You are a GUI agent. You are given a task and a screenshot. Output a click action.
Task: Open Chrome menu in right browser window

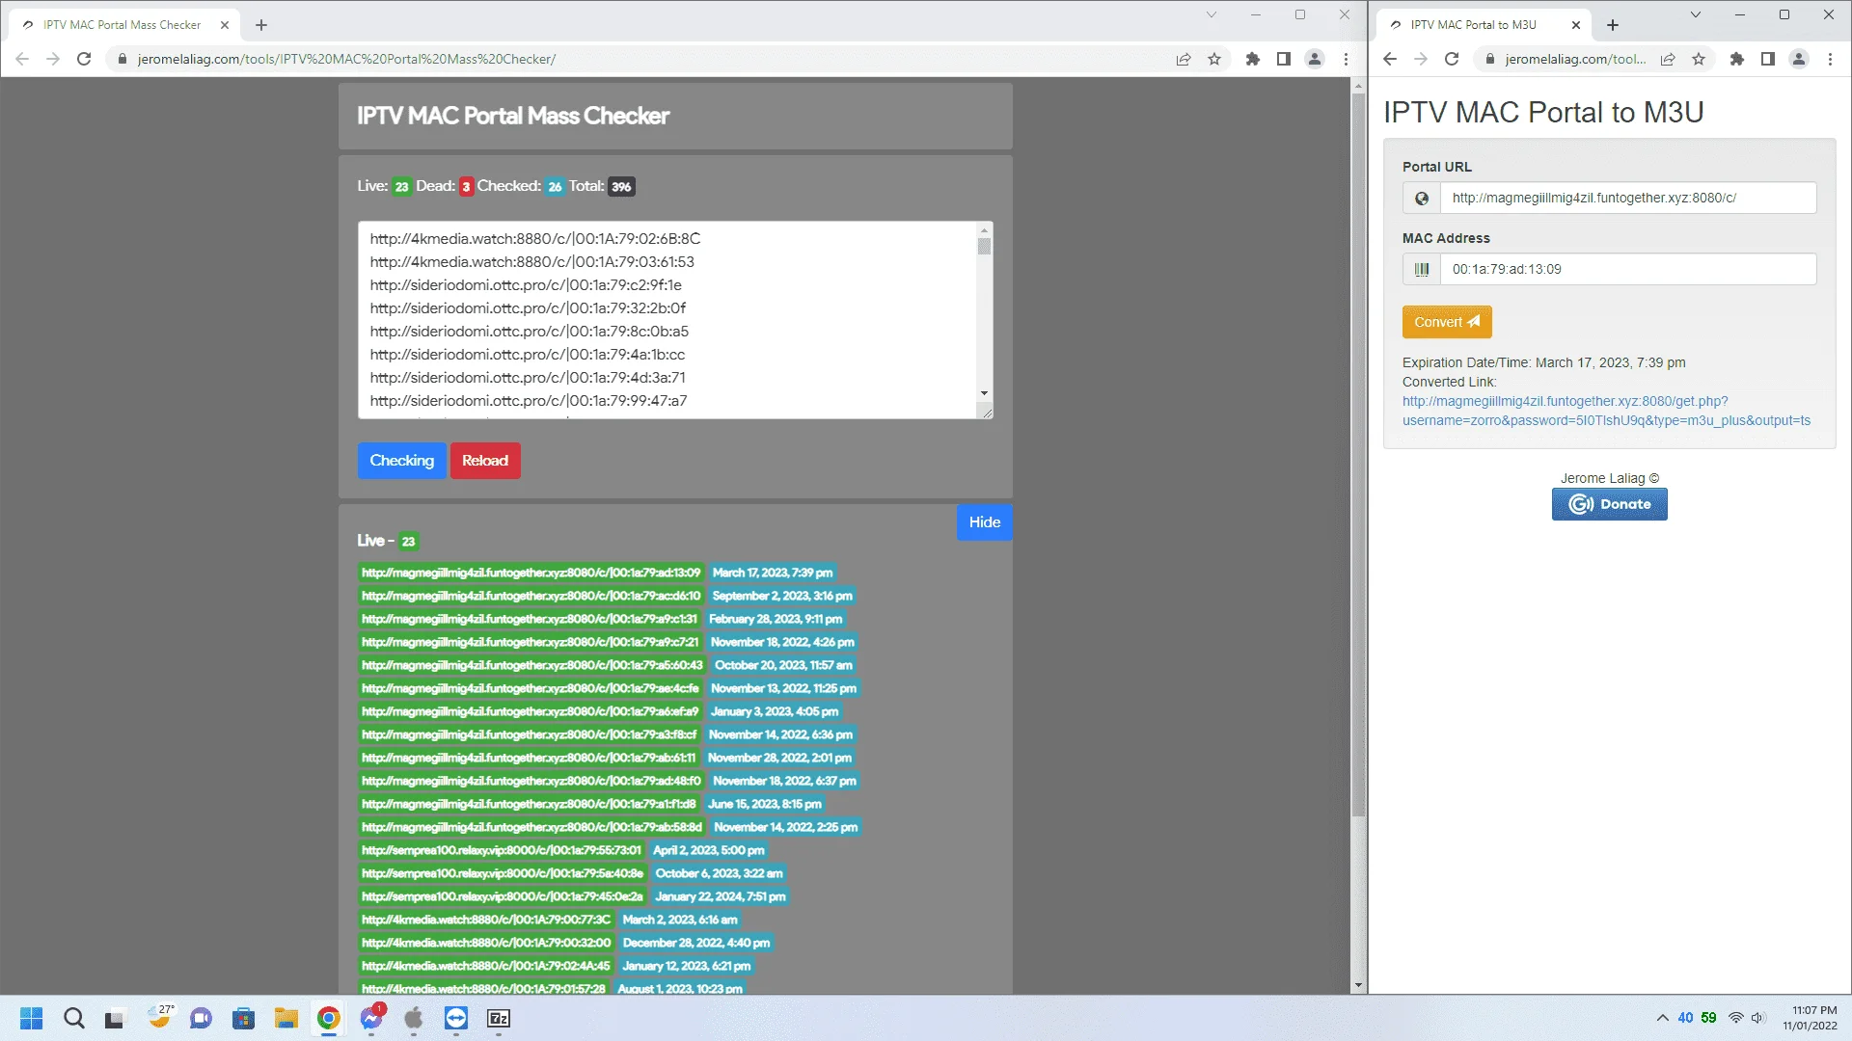[1830, 59]
